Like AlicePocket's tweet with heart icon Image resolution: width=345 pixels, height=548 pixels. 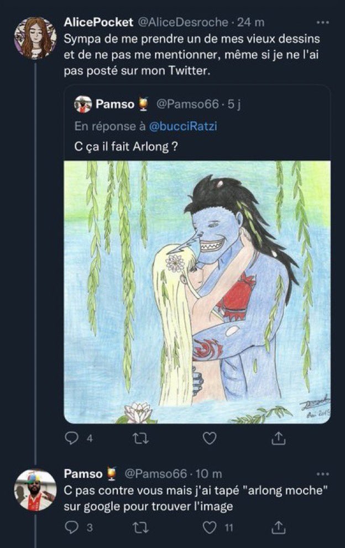click(x=210, y=438)
